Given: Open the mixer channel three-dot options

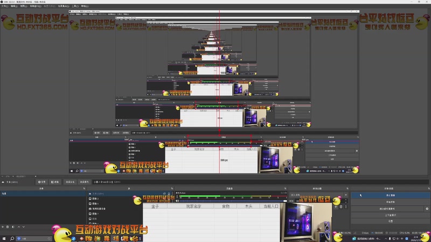Looking at the screenshot, I should 177,196.
